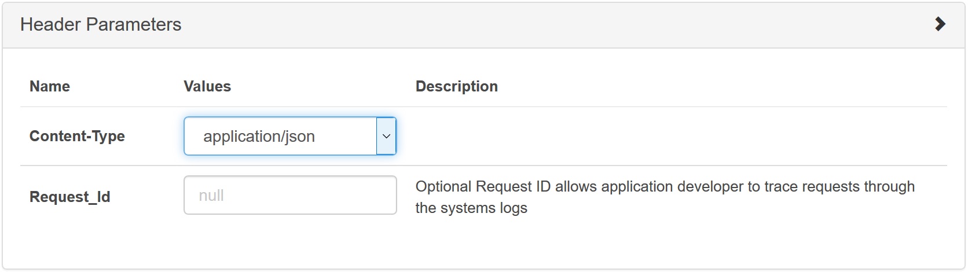This screenshot has width=968, height=272.
Task: Click blank area inside Request_Id text box
Action: point(313,195)
